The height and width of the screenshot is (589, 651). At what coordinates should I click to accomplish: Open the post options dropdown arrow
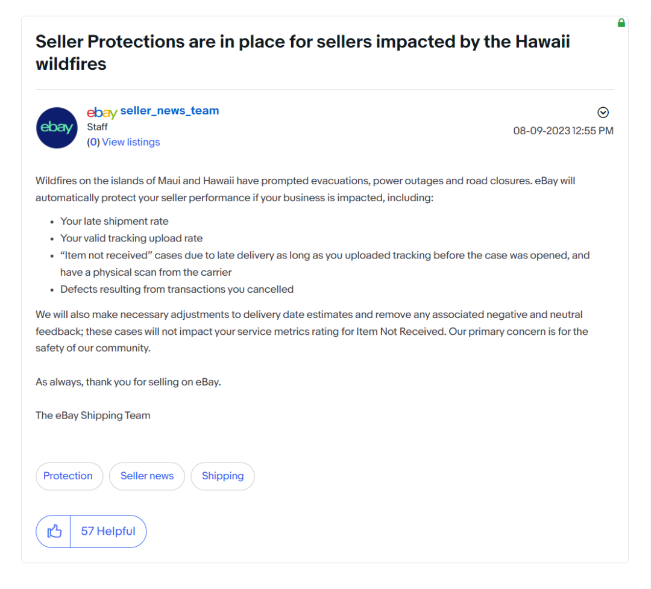tap(603, 113)
